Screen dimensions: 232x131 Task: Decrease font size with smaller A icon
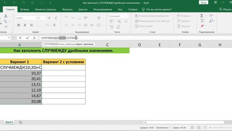point(56,18)
